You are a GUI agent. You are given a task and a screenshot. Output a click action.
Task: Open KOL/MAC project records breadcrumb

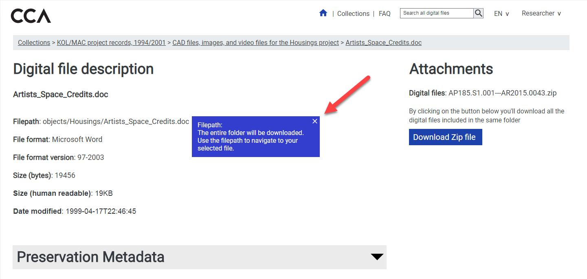coord(111,42)
